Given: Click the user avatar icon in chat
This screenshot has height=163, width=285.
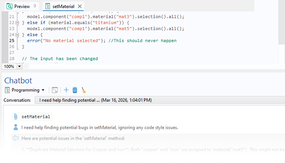Looking at the screenshot, I should click(x=16, y=127).
